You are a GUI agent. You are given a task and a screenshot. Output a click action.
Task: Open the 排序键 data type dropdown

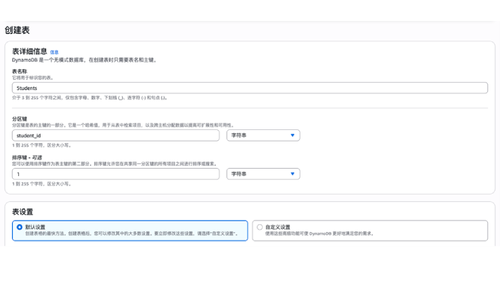(263, 174)
